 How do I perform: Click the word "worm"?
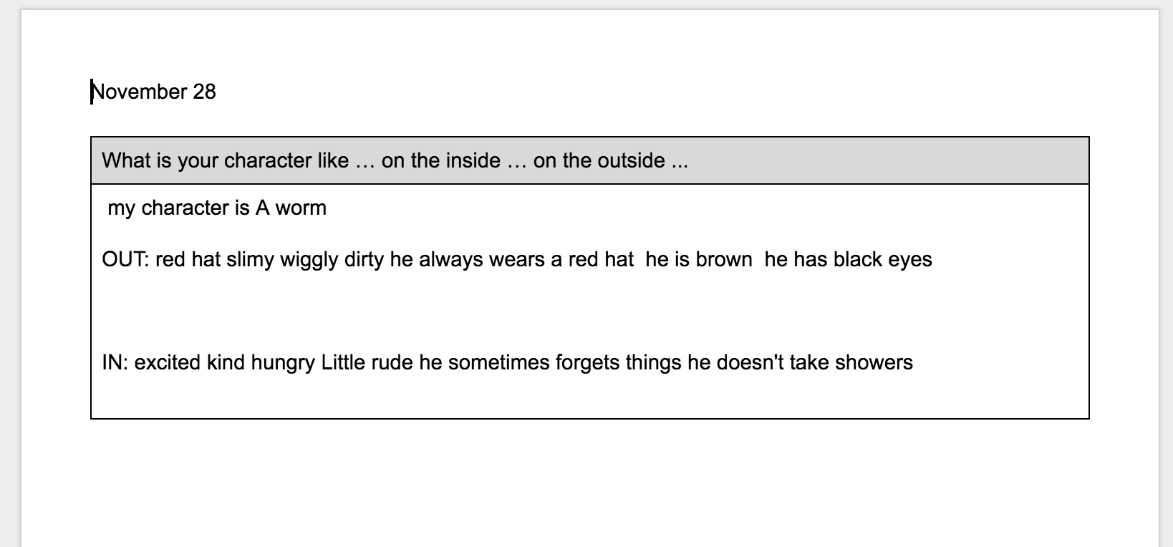tap(301, 208)
